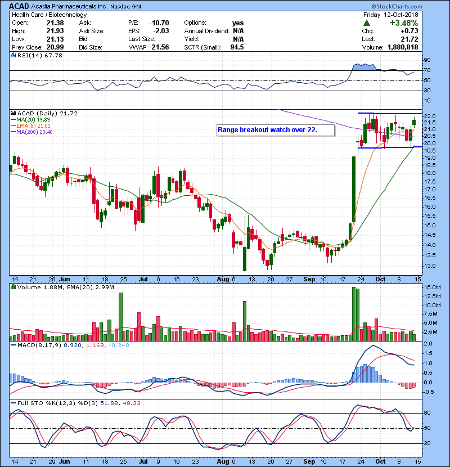The image size is (450, 467).
Task: Click the High value 21.93
Action: [55, 31]
